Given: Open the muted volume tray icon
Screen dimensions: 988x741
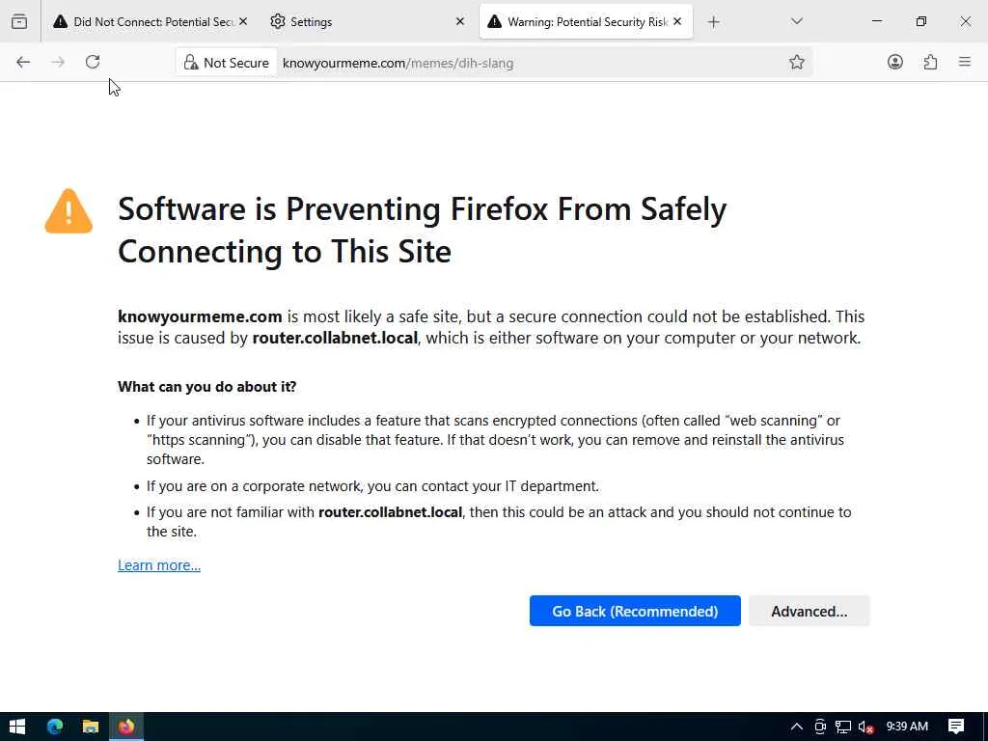Looking at the screenshot, I should [865, 727].
